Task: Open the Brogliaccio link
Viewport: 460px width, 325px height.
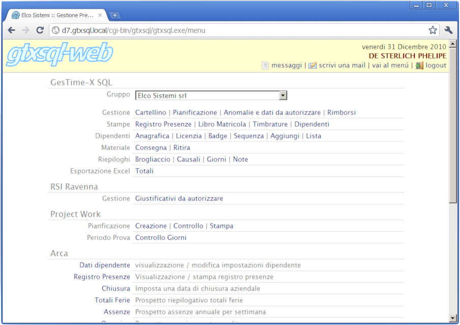Action: 152,159
